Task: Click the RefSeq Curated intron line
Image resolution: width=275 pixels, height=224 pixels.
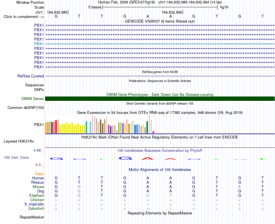Action: click(160, 76)
